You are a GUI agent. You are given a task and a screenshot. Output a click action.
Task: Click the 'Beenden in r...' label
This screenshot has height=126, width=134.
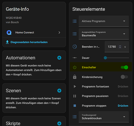pyautogui.click(x=91, y=47)
